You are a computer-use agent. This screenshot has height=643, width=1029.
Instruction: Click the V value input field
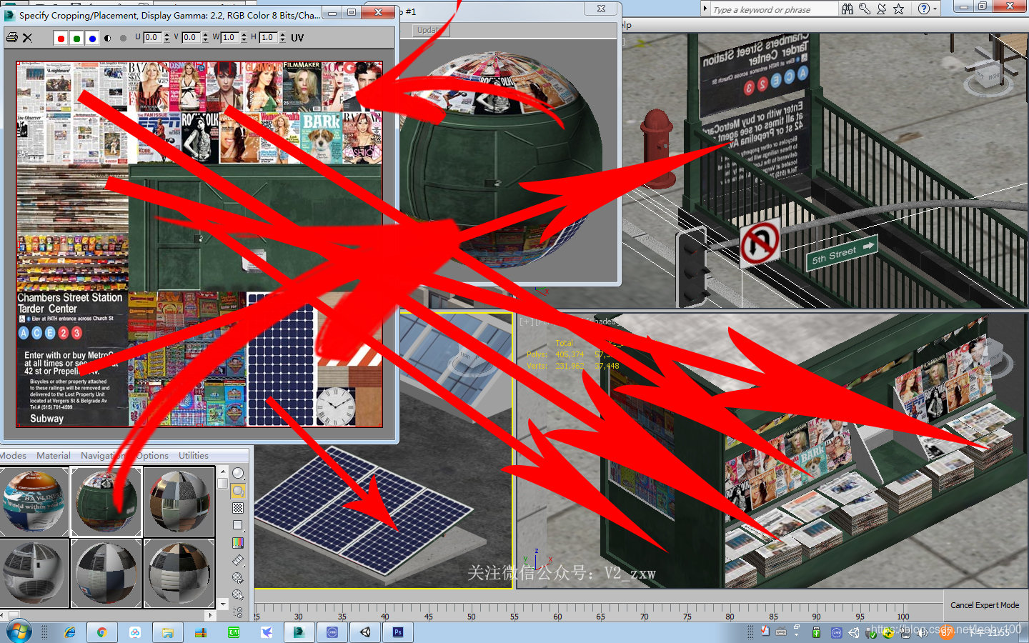tap(192, 37)
